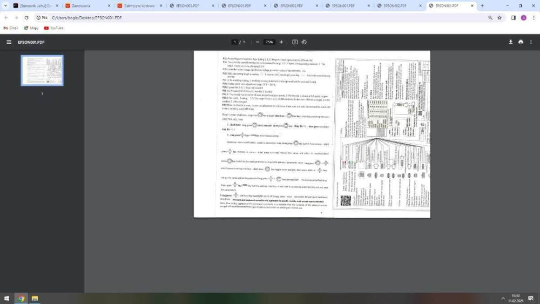Print the PDF document
This screenshot has width=540, height=304.
(x=521, y=42)
